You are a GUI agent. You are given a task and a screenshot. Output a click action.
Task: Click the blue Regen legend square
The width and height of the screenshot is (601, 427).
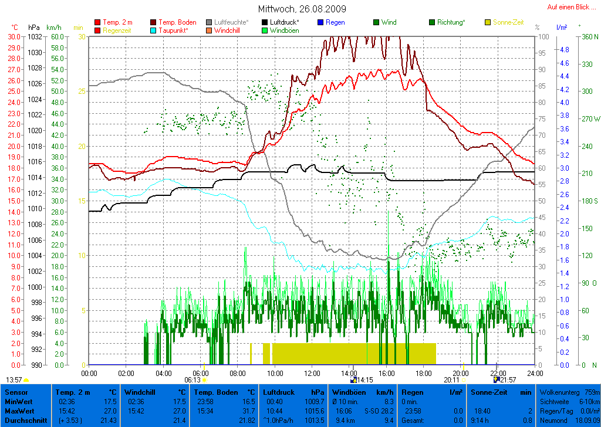pos(320,22)
